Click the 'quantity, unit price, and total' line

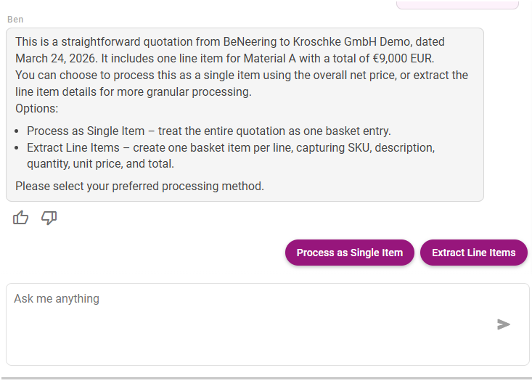(100, 164)
